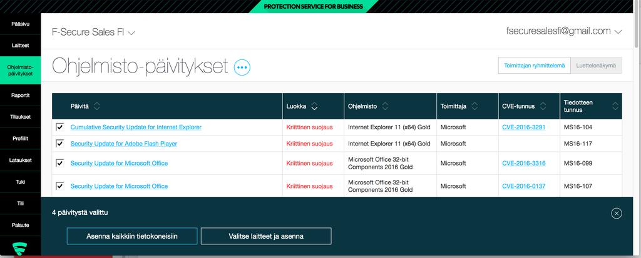This screenshot has width=641, height=258.
Task: Sort by the Tiedotteen tunnus column arrows
Action: point(615,106)
